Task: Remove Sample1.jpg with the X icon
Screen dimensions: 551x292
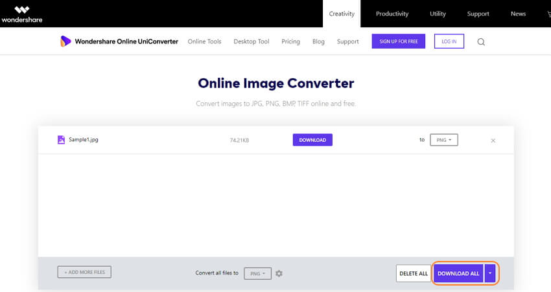Action: 493,140
